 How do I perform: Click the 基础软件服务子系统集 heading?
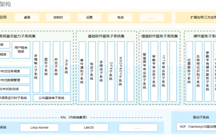[x=106, y=36]
